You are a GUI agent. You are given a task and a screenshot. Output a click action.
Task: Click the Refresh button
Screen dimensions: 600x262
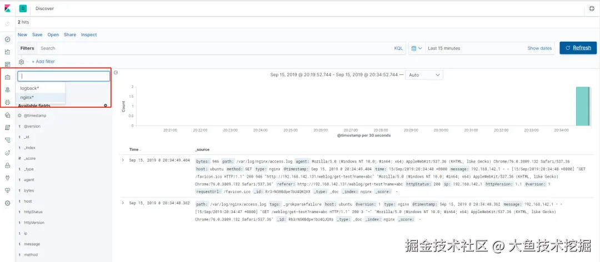(578, 48)
